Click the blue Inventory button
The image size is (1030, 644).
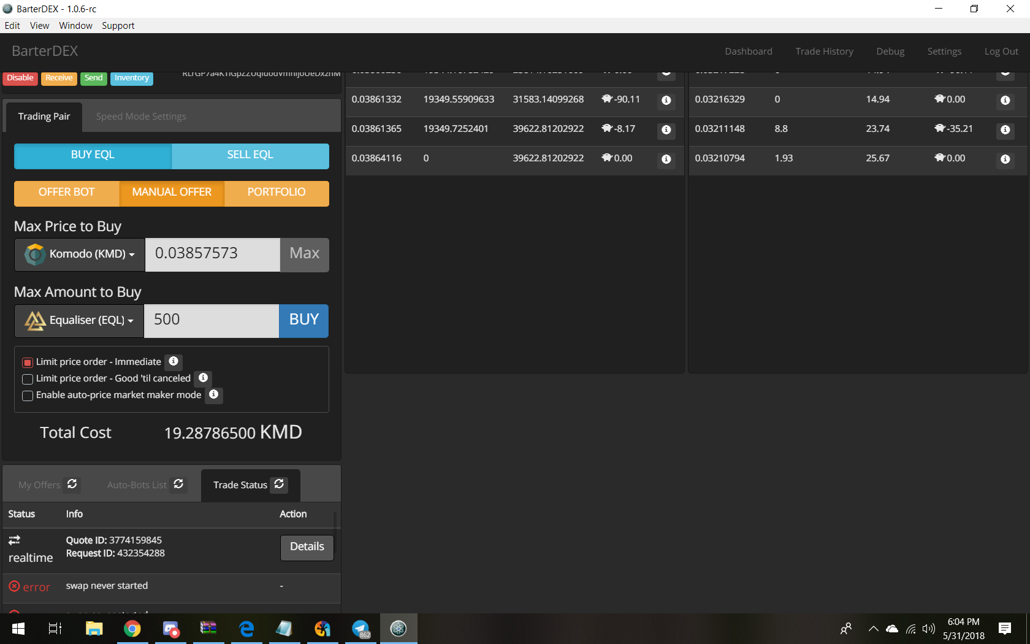click(131, 79)
